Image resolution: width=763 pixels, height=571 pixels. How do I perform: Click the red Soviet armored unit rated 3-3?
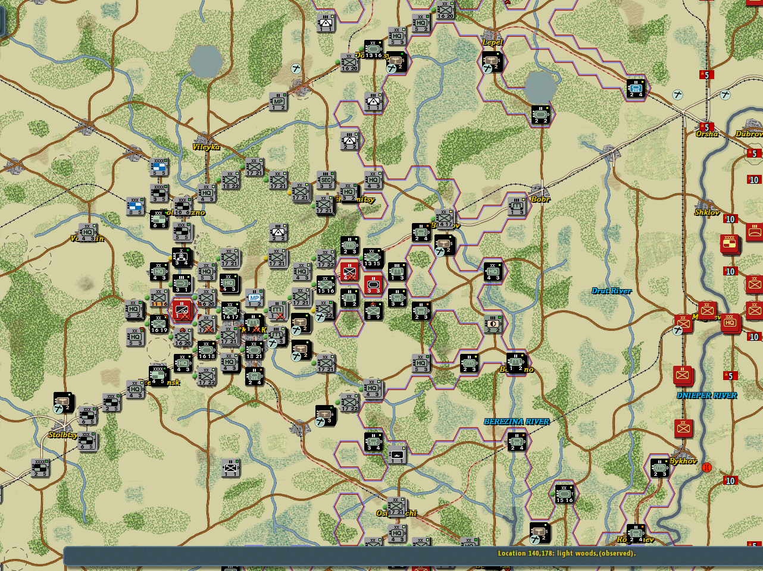pyautogui.click(x=373, y=285)
